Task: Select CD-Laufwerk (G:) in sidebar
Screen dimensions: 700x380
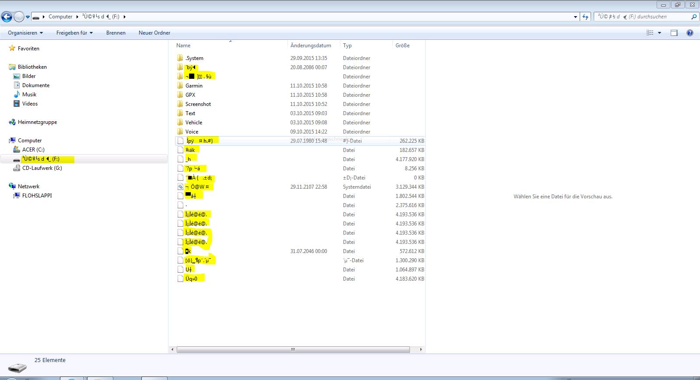Action: coord(42,168)
